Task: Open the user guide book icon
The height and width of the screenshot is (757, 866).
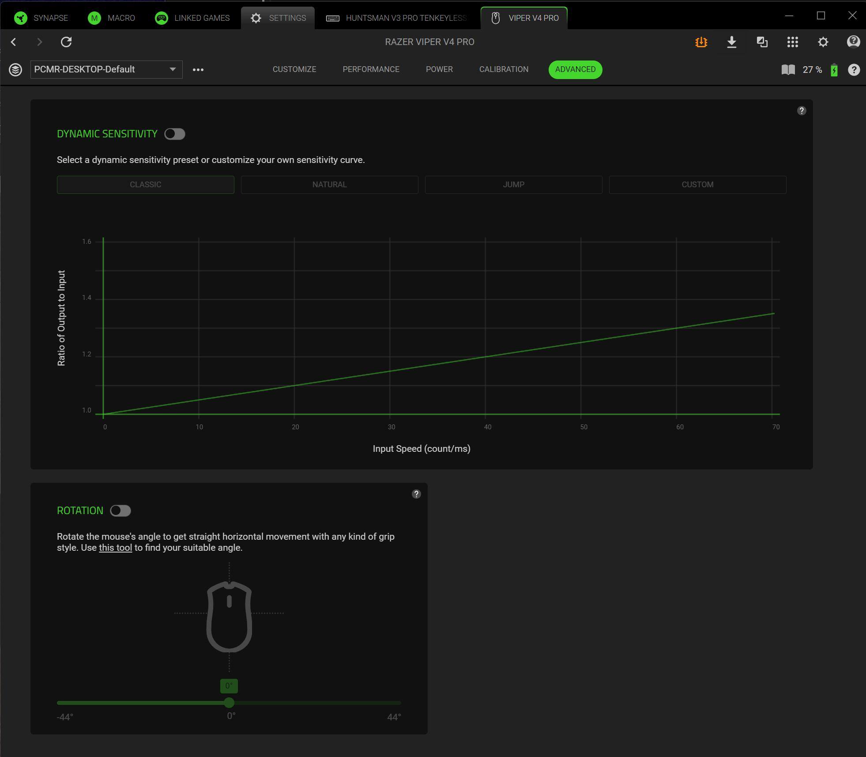Action: click(788, 70)
